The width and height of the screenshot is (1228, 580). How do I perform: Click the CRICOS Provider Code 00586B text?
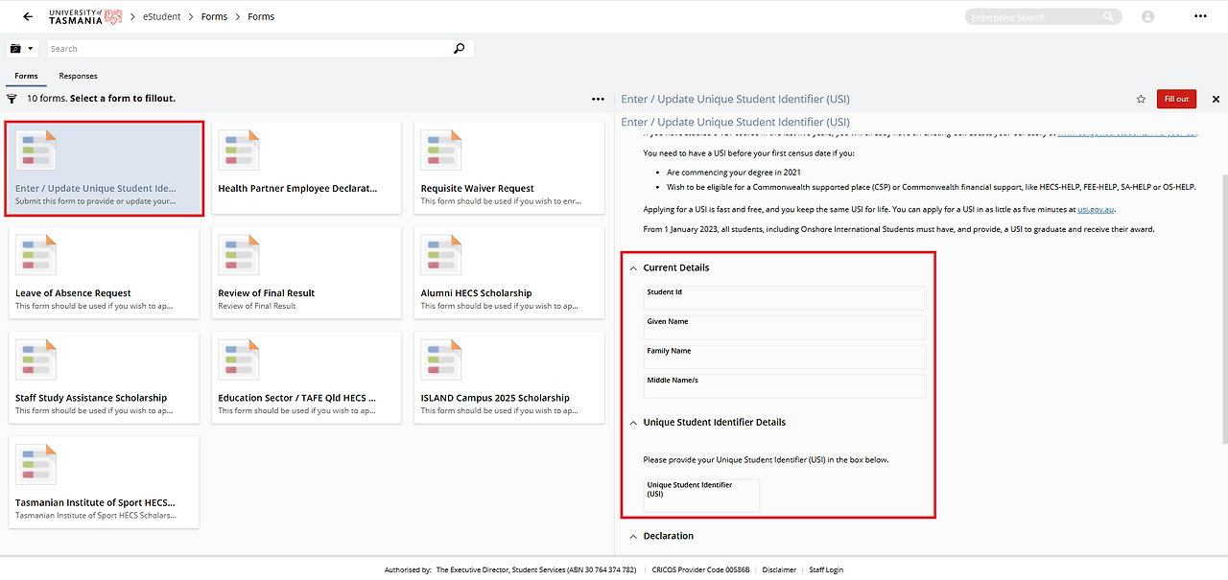coord(700,569)
